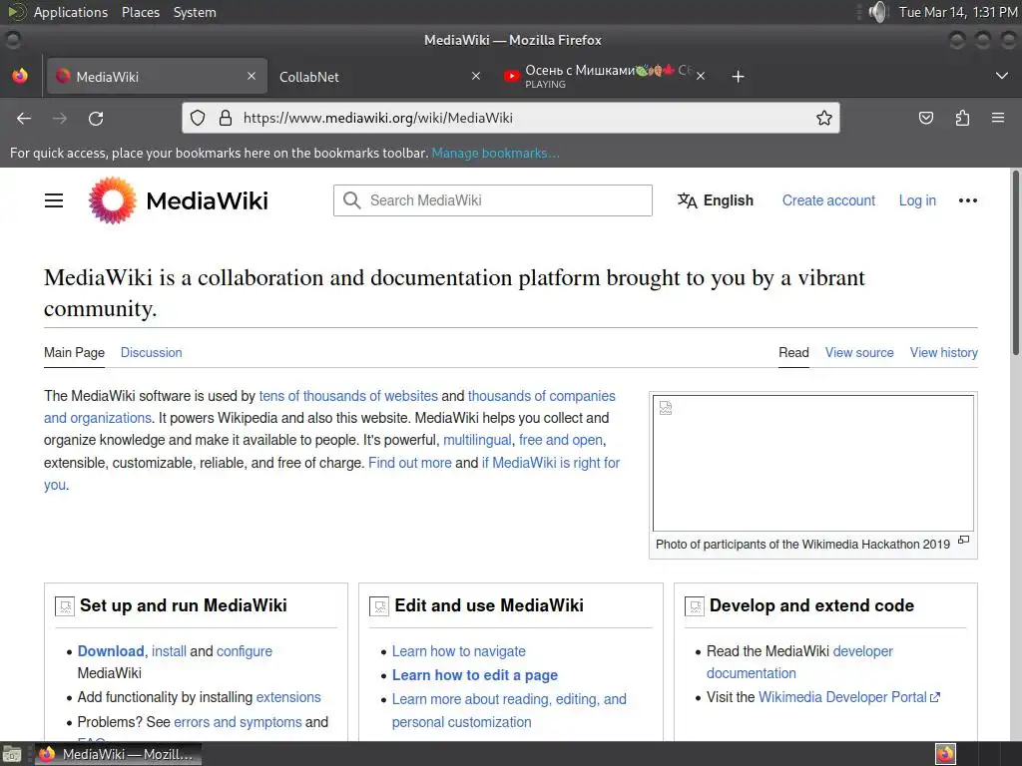Screen dimensions: 1022x766
Task: Click the developer documentation link
Action: 799,662
